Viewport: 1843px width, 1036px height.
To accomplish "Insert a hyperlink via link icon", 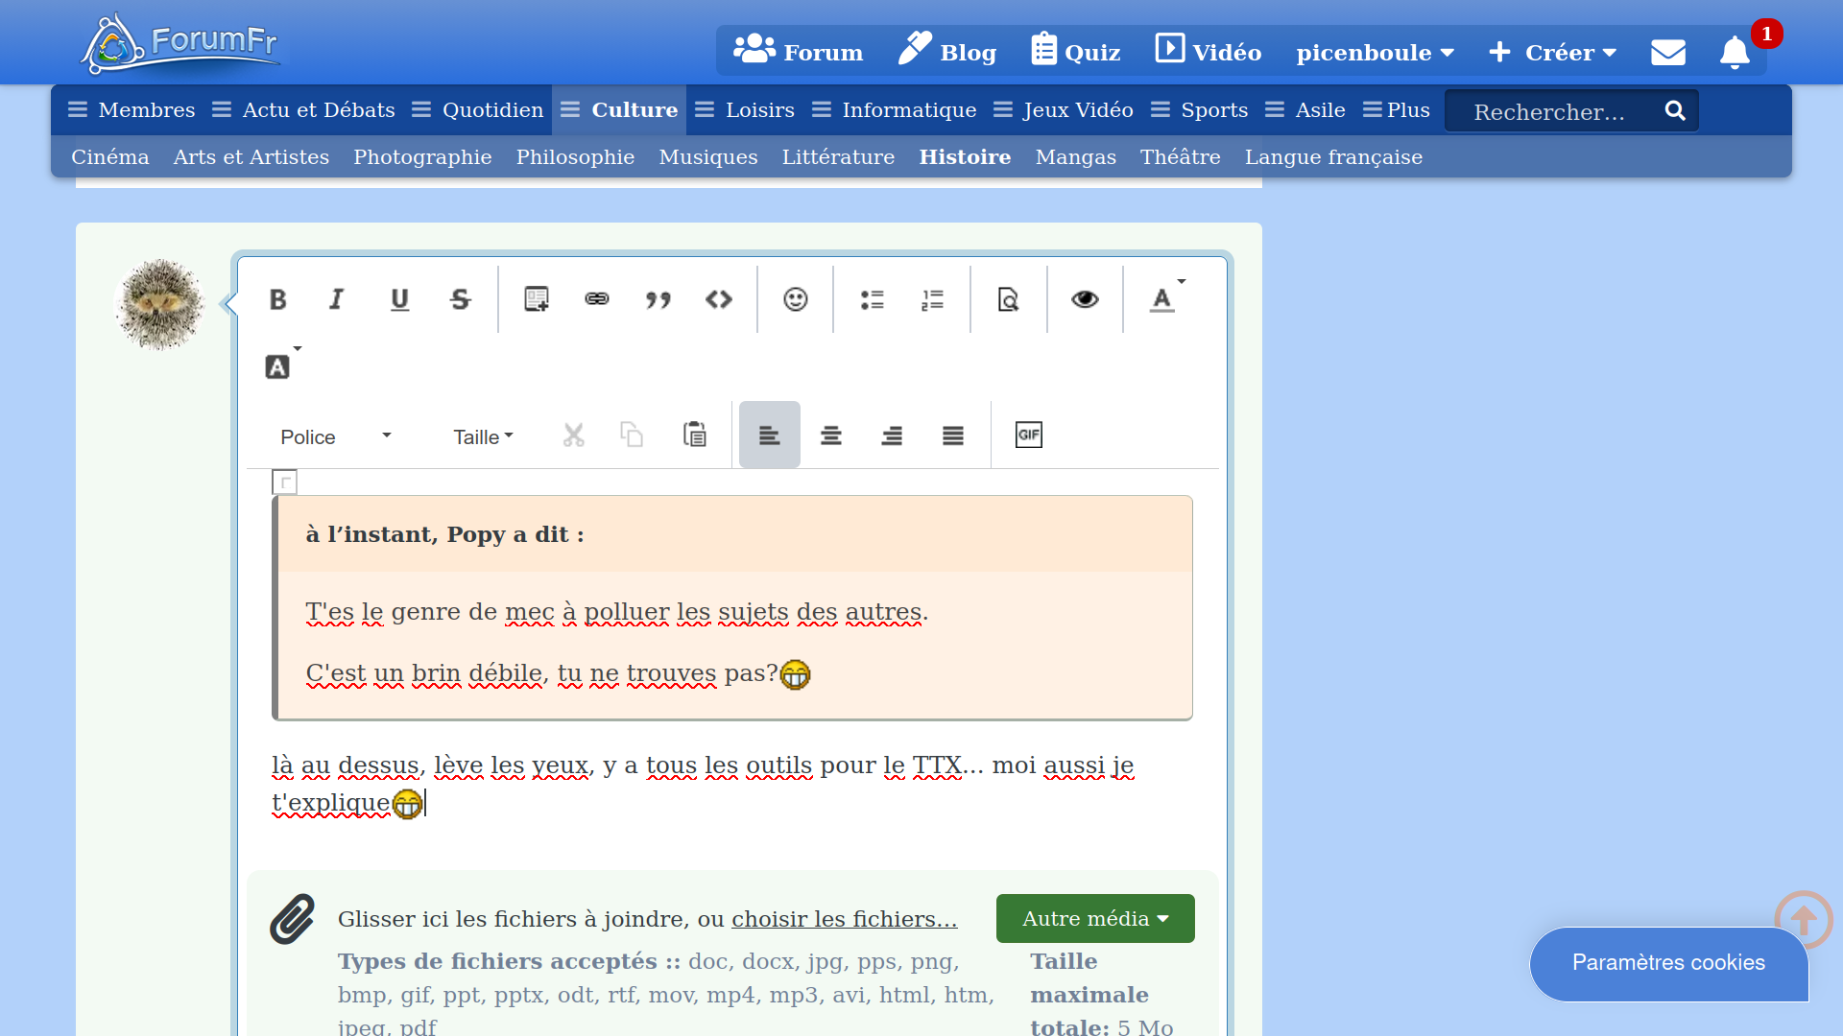I will [597, 300].
